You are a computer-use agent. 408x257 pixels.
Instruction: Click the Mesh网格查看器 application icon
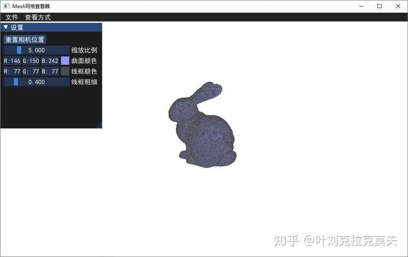[6, 6]
